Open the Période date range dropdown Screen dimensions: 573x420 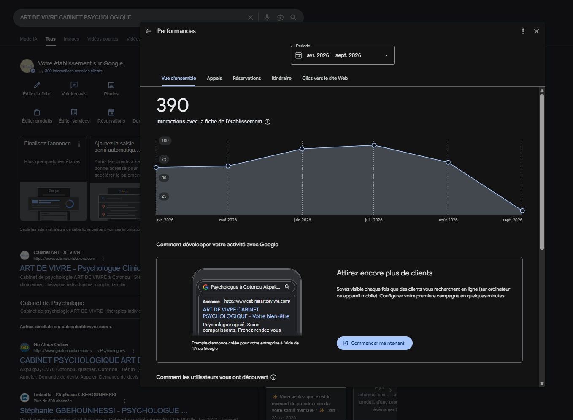(x=343, y=55)
